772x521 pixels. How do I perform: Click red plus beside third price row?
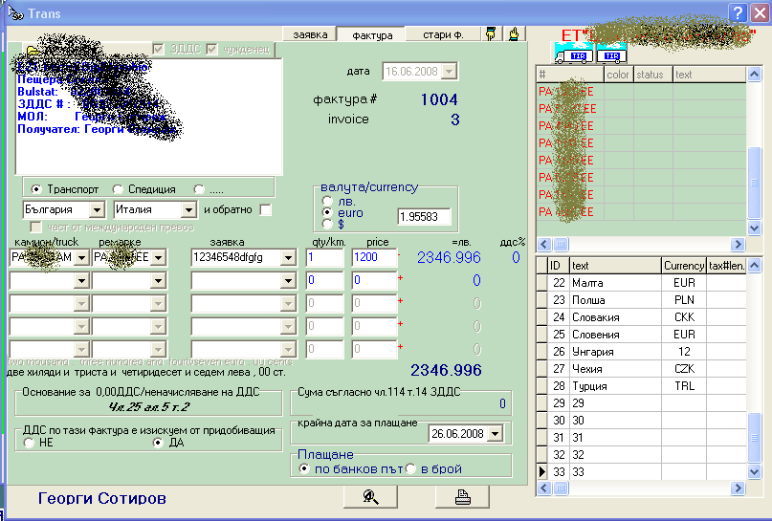400,300
